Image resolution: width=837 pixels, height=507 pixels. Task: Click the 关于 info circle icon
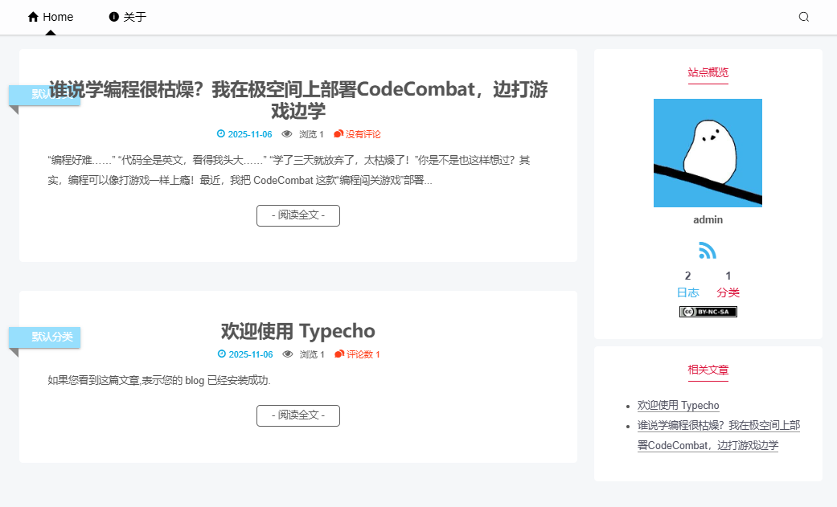click(114, 17)
